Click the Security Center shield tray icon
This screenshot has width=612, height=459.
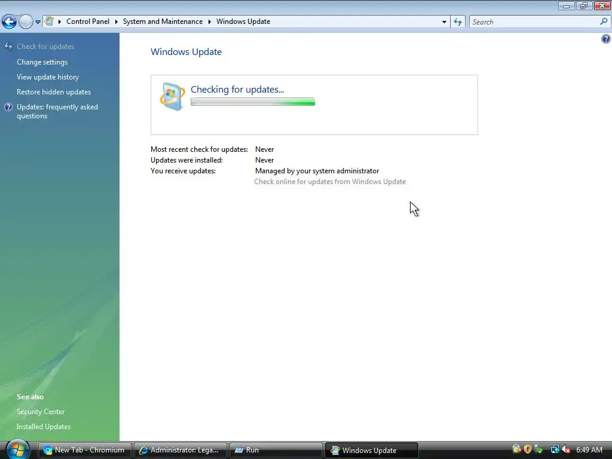[528, 449]
